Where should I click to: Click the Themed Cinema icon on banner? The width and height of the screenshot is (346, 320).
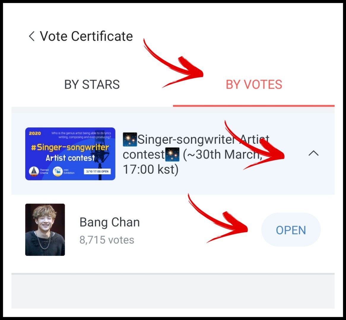(34, 171)
